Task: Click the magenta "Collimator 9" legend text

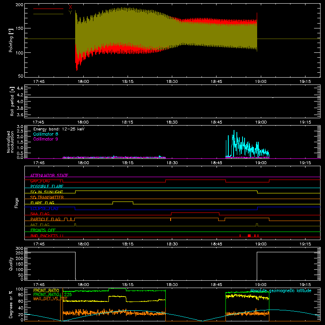Action: coord(45,139)
